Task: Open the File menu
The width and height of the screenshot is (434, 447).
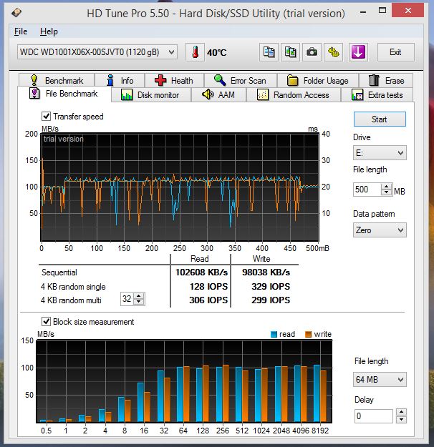Action: pyautogui.click(x=21, y=31)
